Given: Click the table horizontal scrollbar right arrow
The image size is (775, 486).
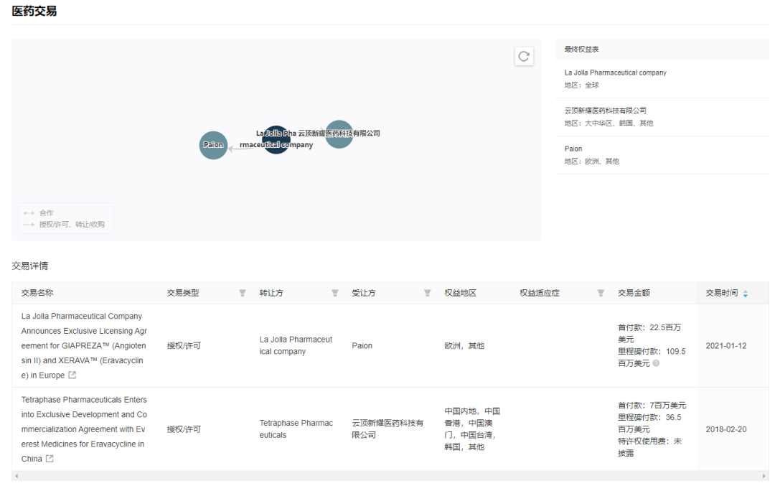Looking at the screenshot, I should click(x=764, y=476).
